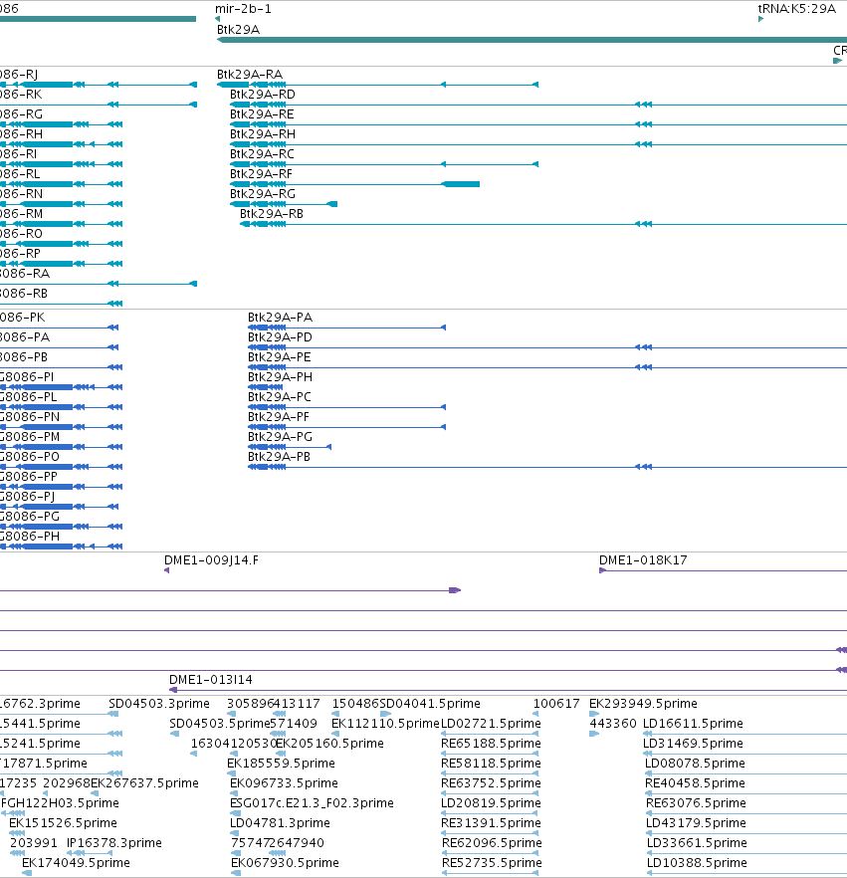Select transcript Btk29A-RA
This screenshot has height=878, width=847.
click(377, 85)
